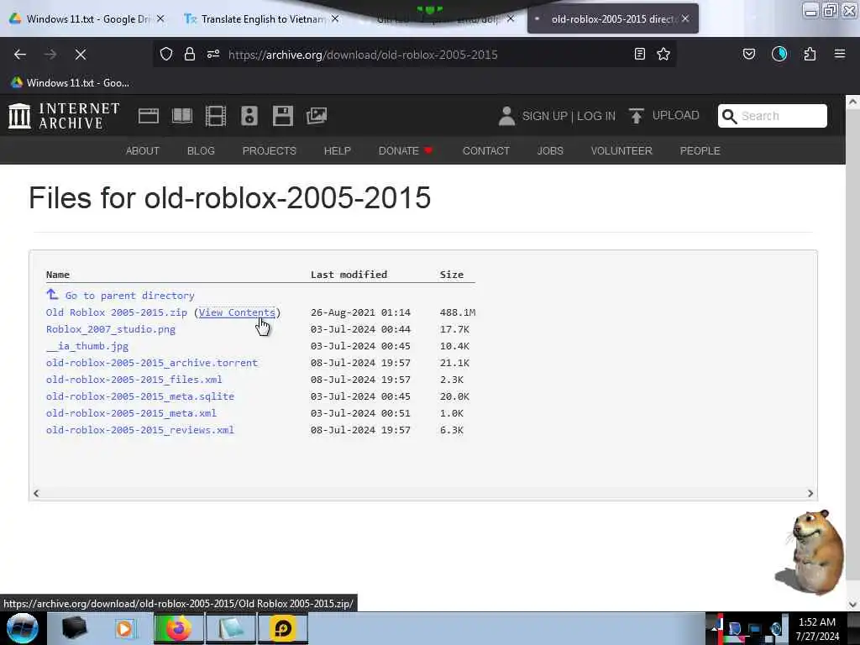Open the permissions icon in the address bar
The width and height of the screenshot is (860, 645).
coord(213,54)
